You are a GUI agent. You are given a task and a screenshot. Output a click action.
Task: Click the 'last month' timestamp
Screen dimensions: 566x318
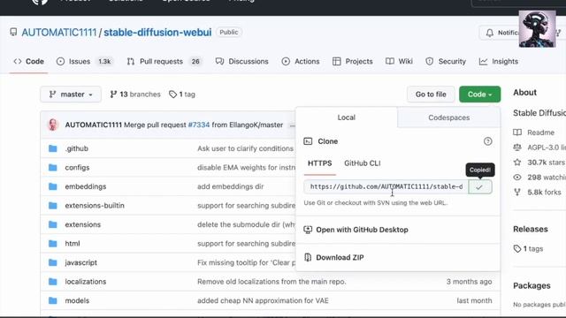coord(474,300)
